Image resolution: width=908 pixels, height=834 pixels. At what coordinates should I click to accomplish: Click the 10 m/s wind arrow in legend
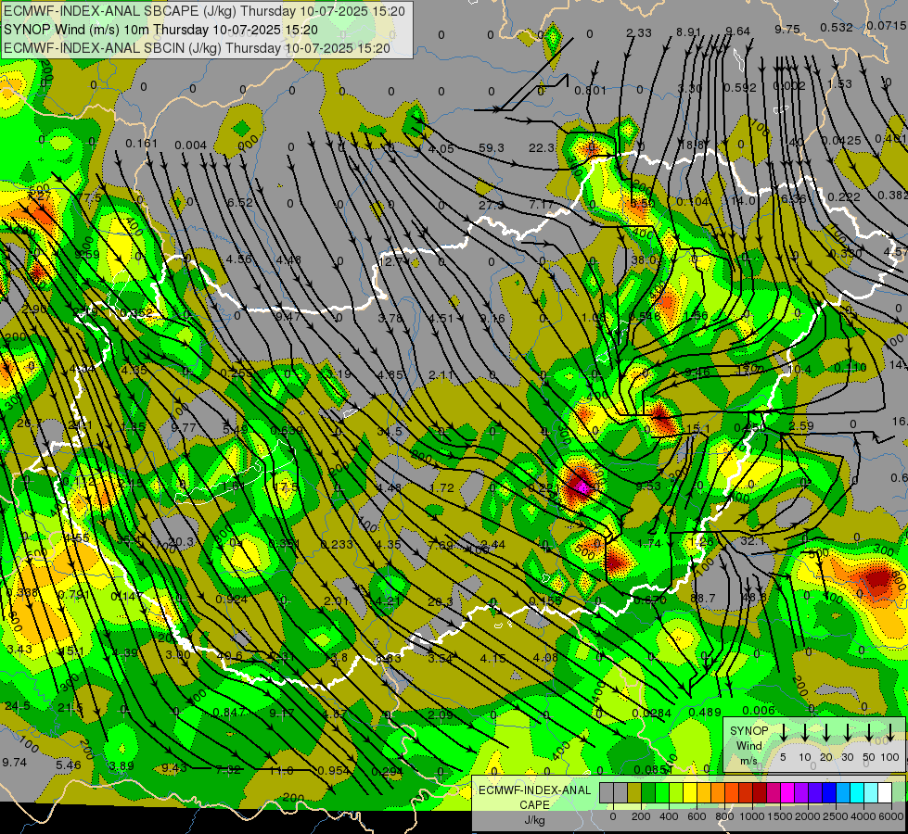tap(805, 733)
